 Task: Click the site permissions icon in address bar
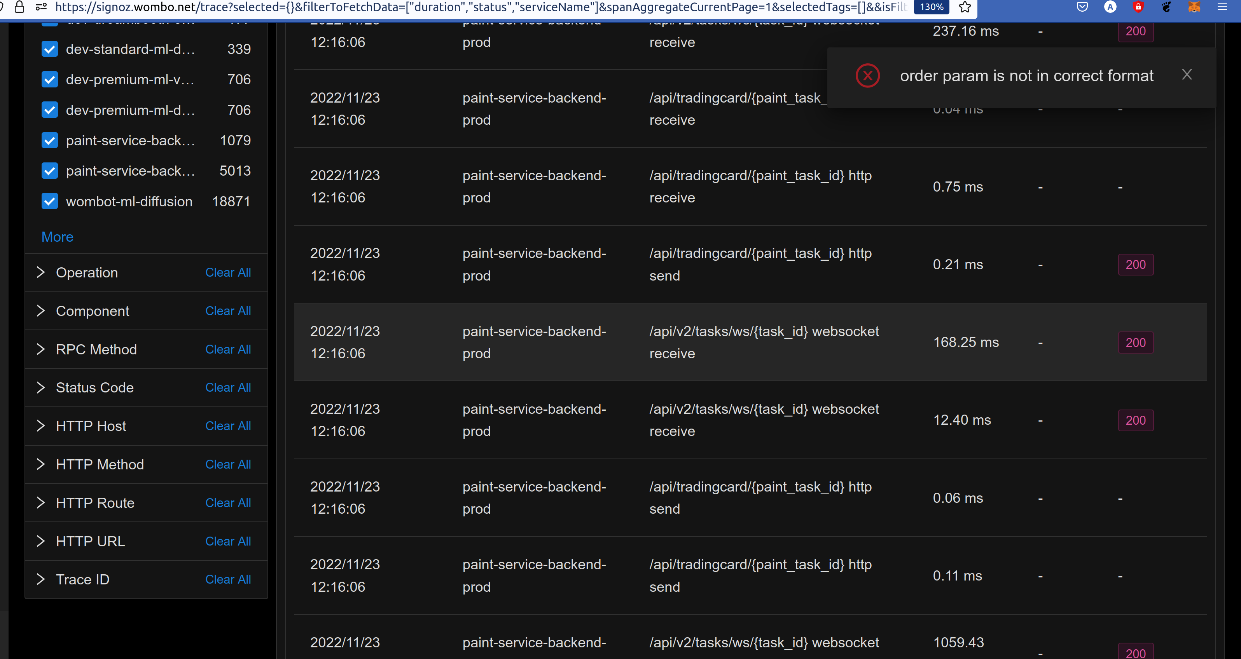[42, 7]
